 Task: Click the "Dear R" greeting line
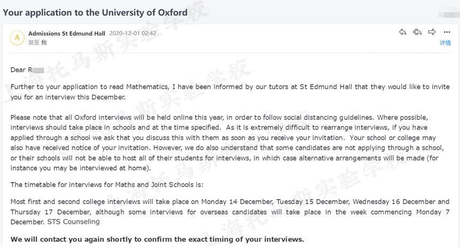(27, 70)
